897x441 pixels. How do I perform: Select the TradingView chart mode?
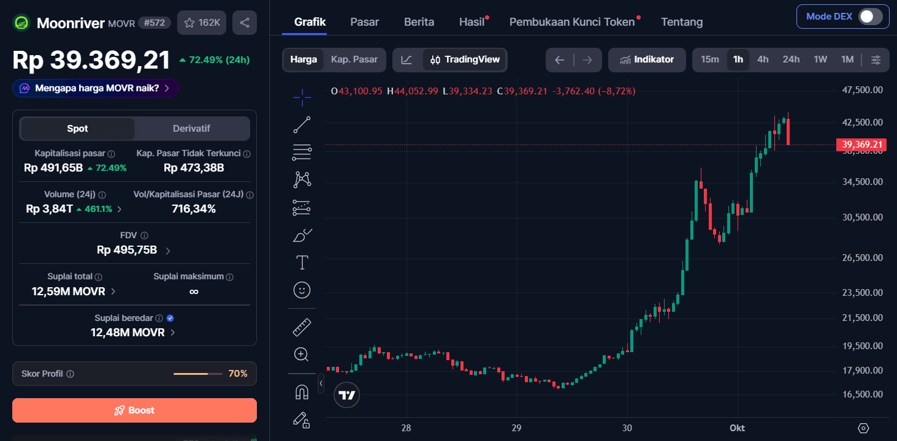(465, 59)
